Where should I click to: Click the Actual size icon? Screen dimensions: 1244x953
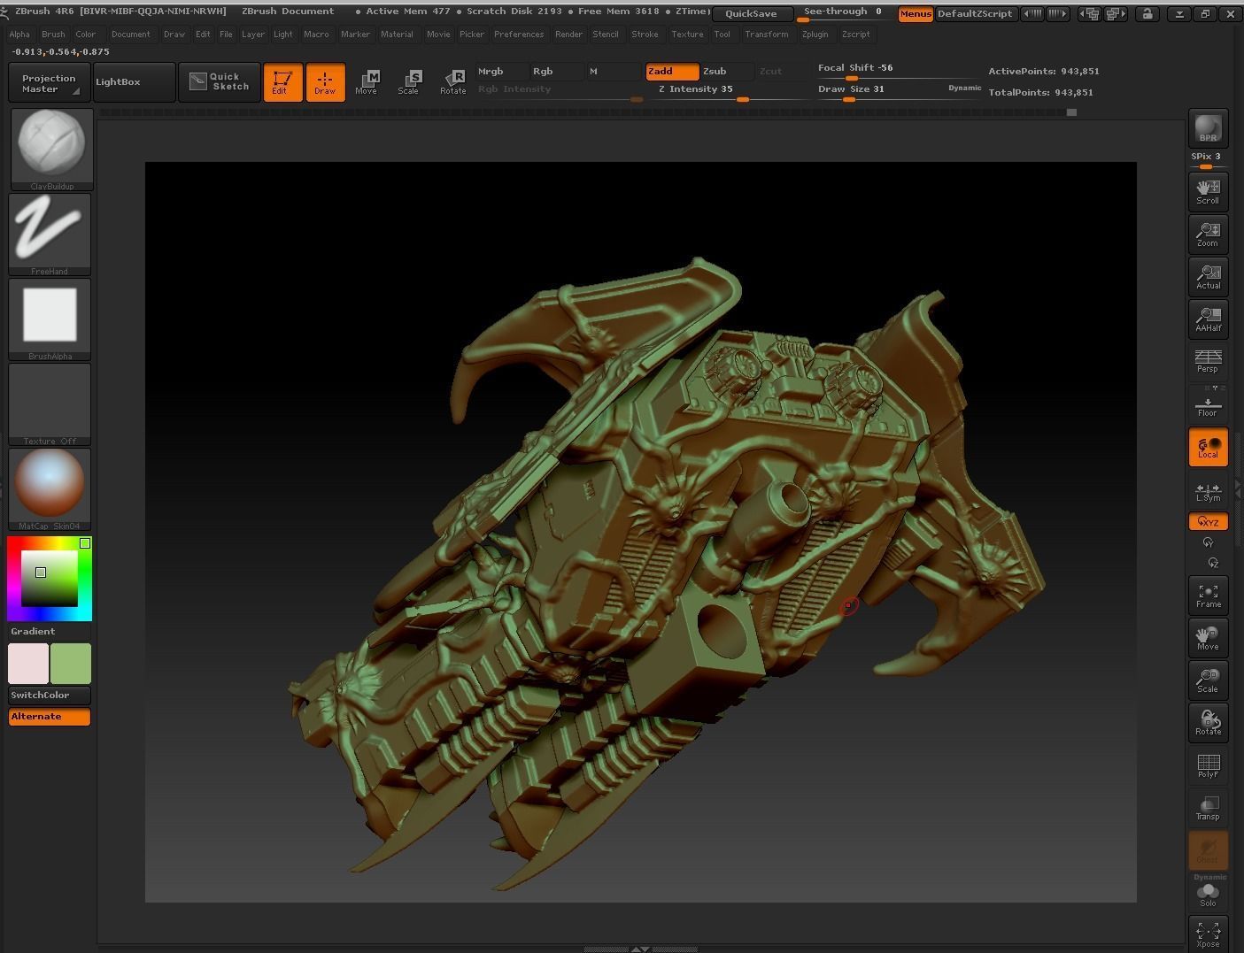pyautogui.click(x=1208, y=276)
